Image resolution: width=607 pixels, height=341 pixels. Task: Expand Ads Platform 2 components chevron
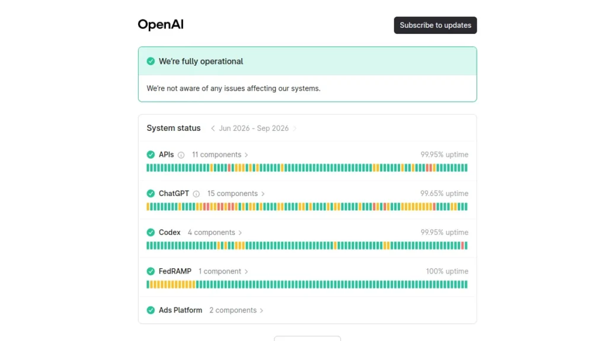(x=261, y=310)
